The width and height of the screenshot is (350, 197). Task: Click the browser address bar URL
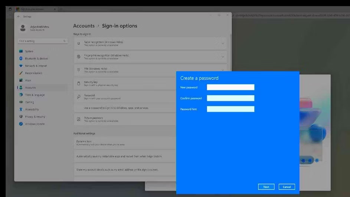click(290, 16)
